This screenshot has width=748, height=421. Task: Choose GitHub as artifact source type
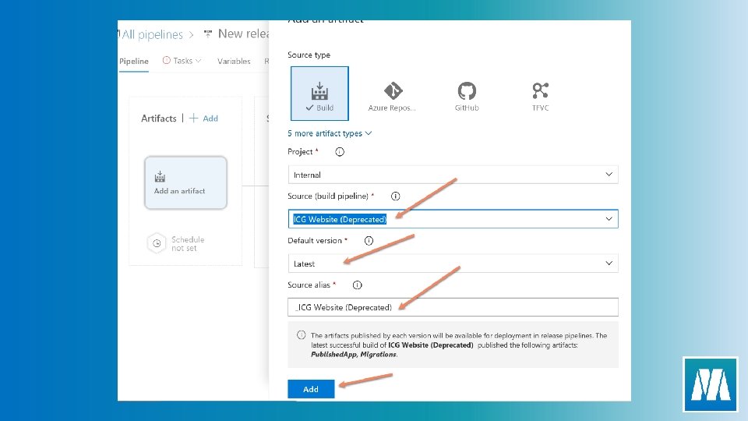click(x=467, y=97)
